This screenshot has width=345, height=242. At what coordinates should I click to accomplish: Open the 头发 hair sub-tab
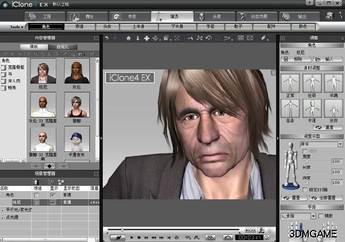click(x=108, y=26)
